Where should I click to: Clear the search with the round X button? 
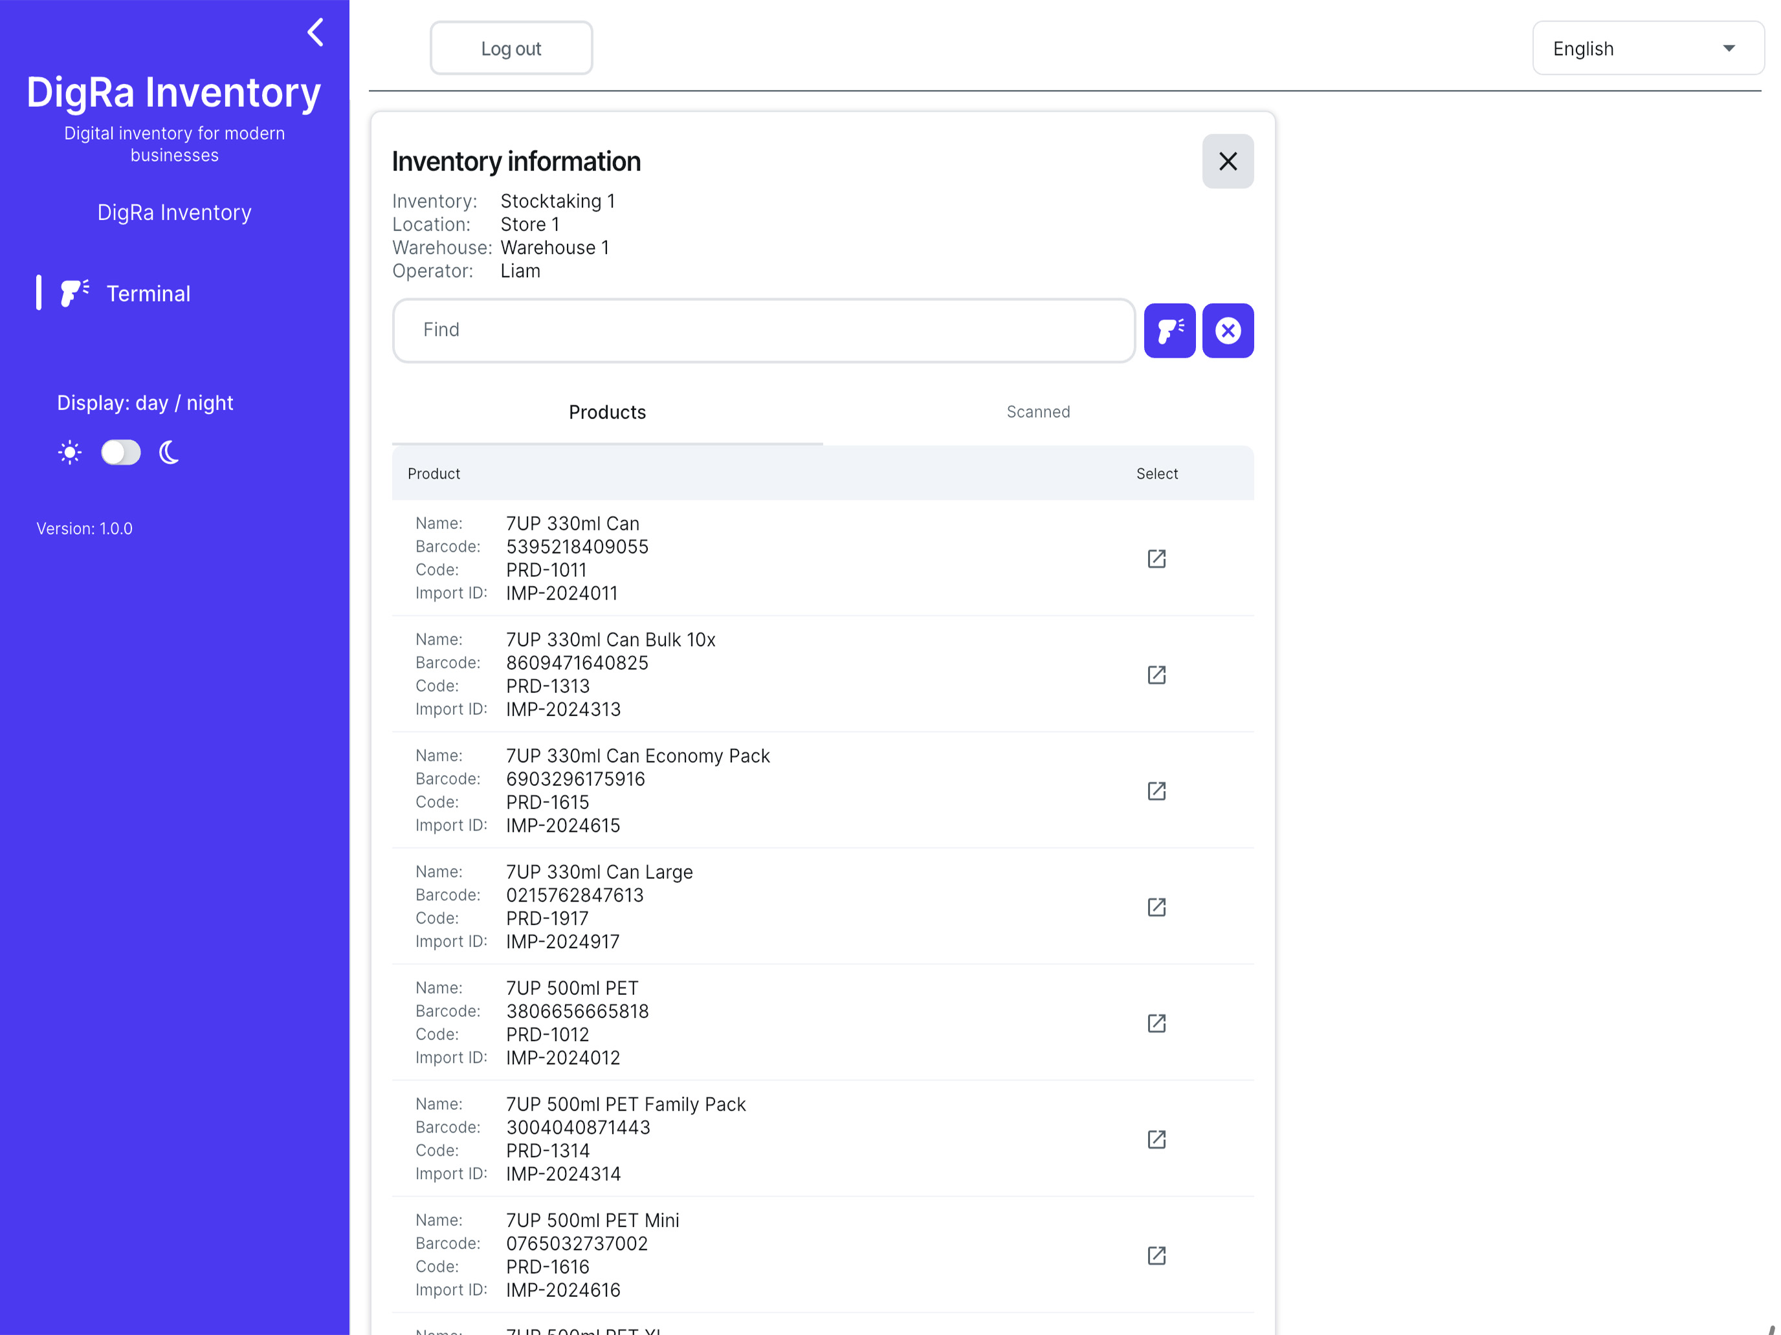(x=1227, y=331)
